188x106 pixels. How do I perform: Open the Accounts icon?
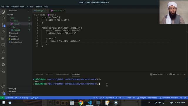pos(3,86)
